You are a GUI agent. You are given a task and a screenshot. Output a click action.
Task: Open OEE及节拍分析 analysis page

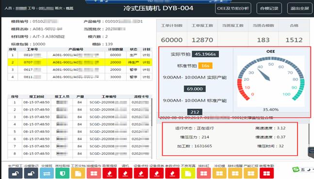(233, 8)
